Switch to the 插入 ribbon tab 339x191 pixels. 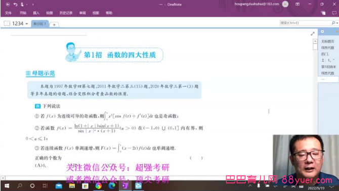(x=36, y=13)
